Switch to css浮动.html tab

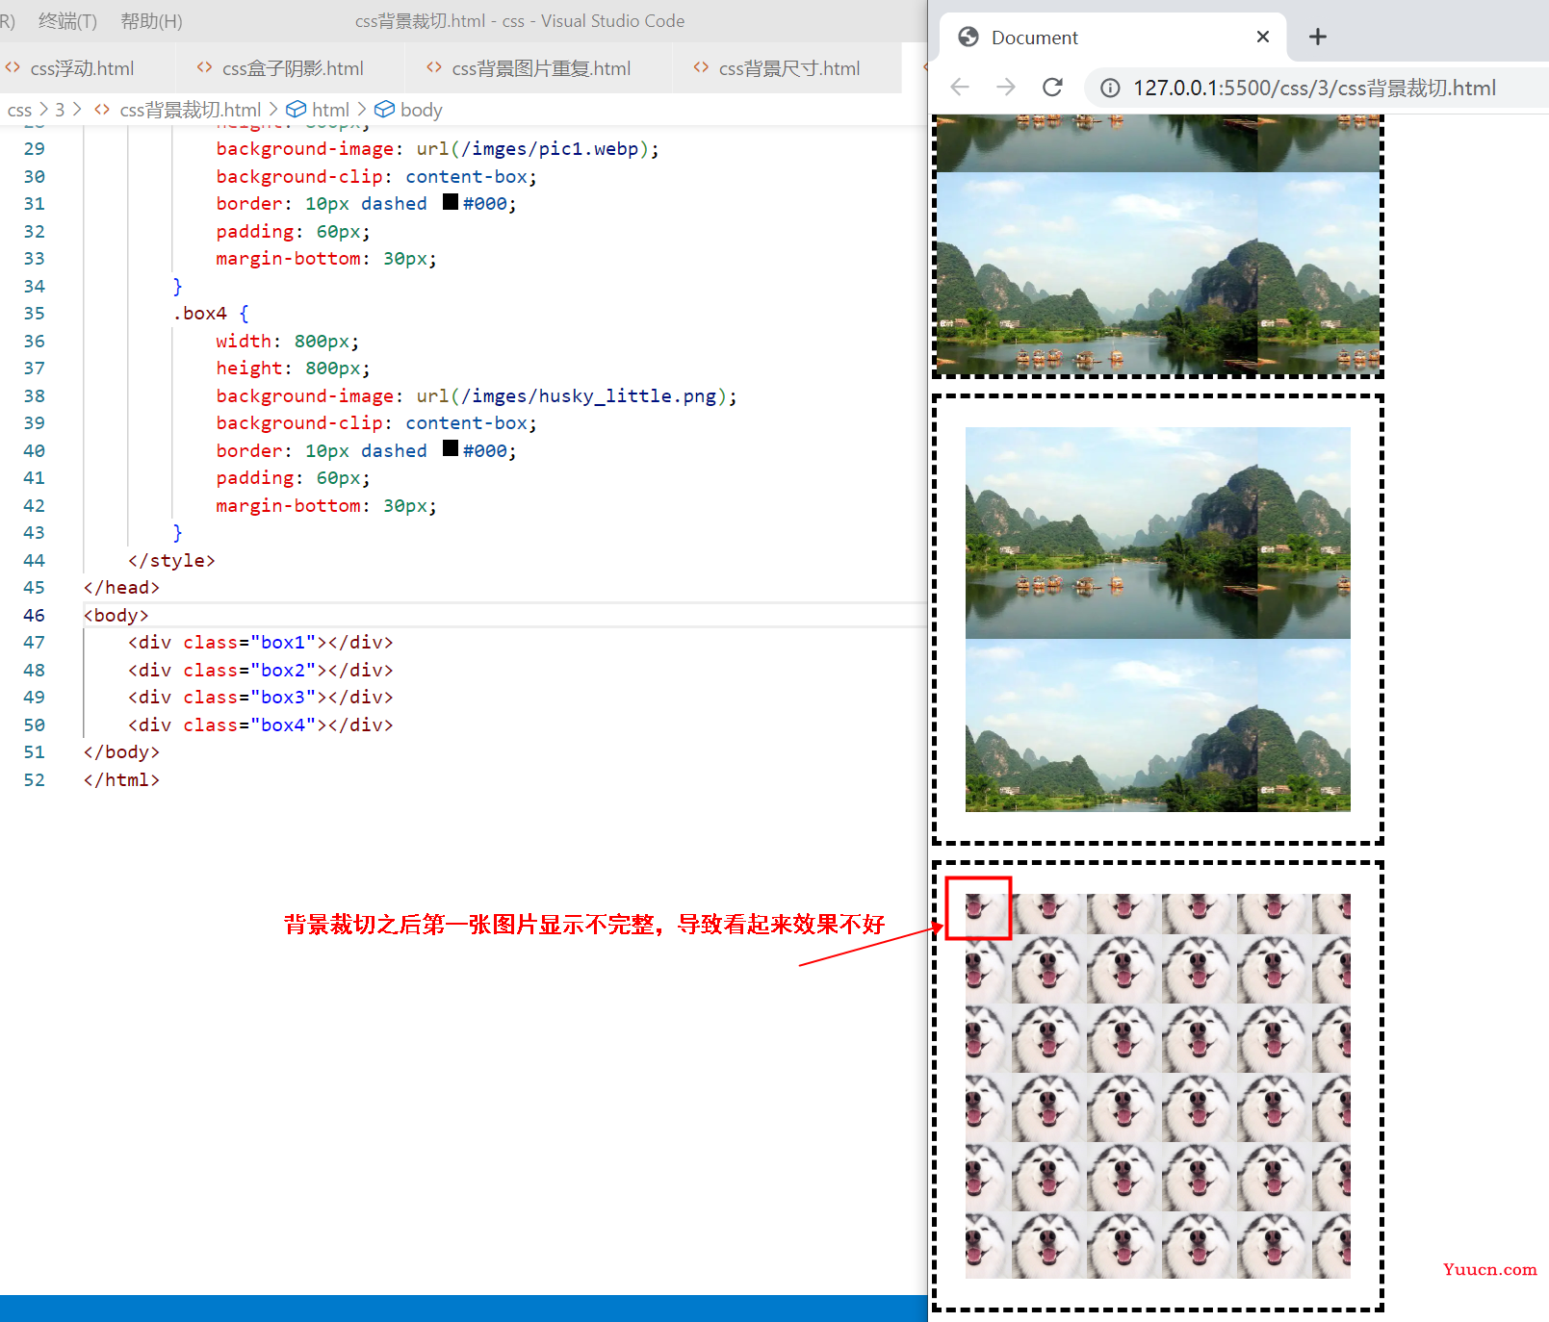click(82, 68)
